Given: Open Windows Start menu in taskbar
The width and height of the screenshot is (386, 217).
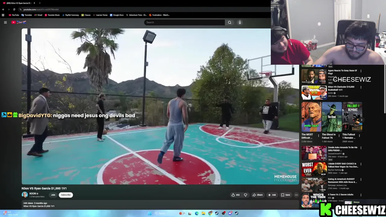Looking at the screenshot, I should click(150, 213).
